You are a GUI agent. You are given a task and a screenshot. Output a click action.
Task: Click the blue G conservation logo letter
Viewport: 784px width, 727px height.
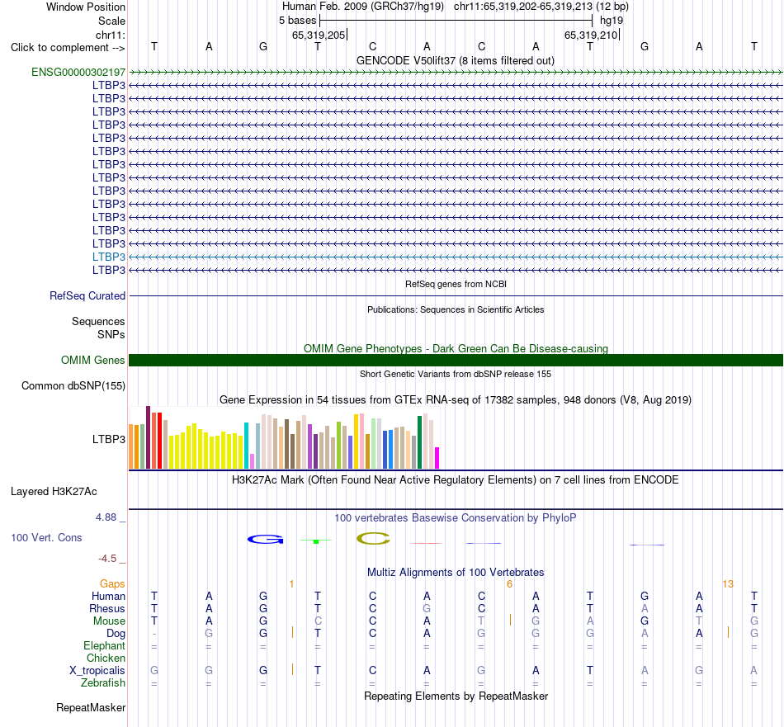pyautogui.click(x=266, y=539)
